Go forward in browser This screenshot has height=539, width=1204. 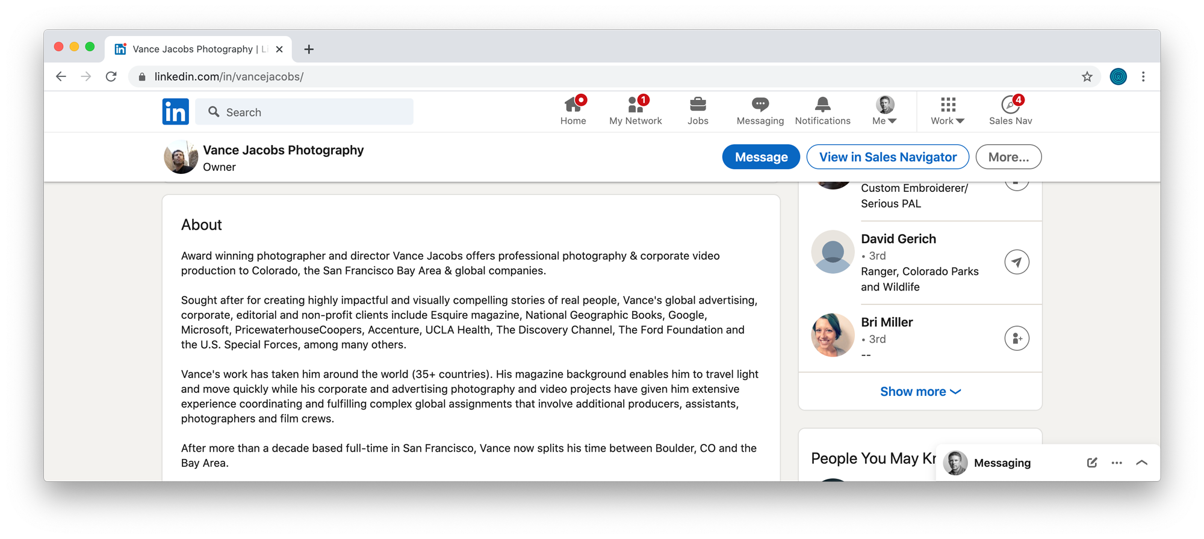tap(86, 76)
